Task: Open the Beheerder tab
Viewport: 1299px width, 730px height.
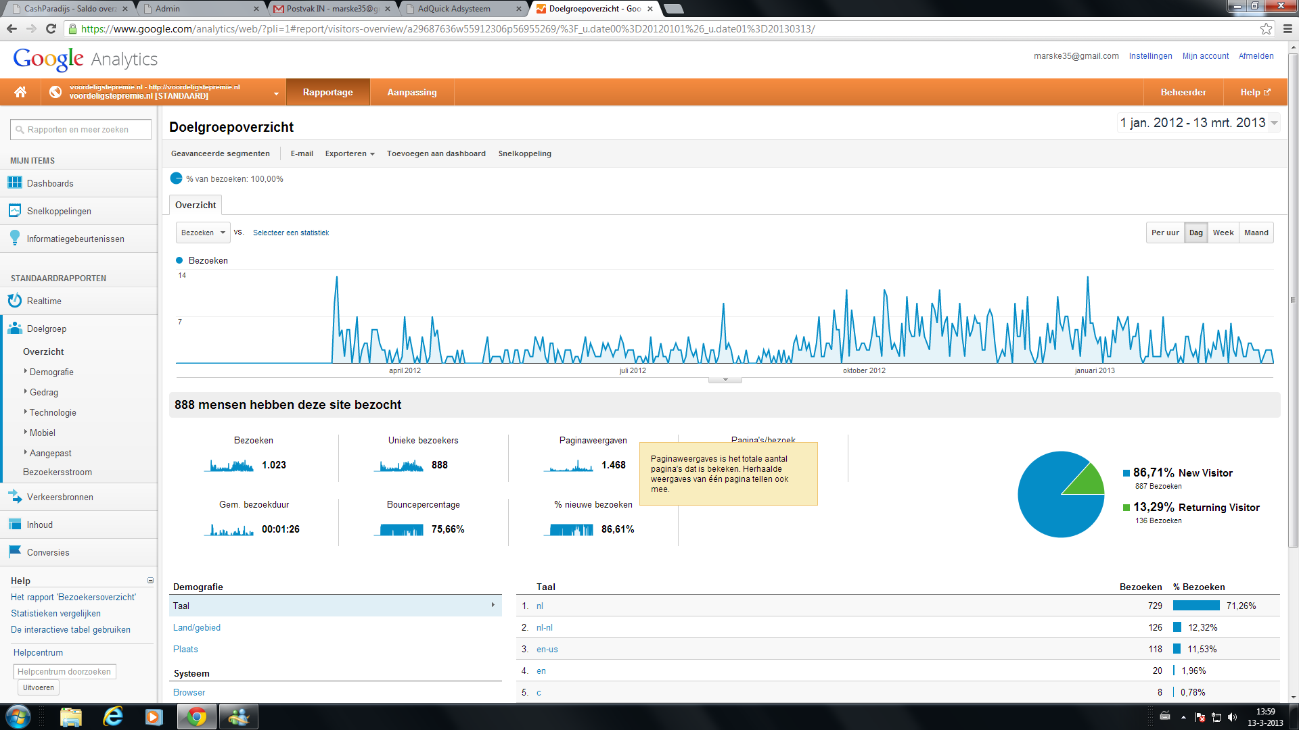Action: point(1183,92)
